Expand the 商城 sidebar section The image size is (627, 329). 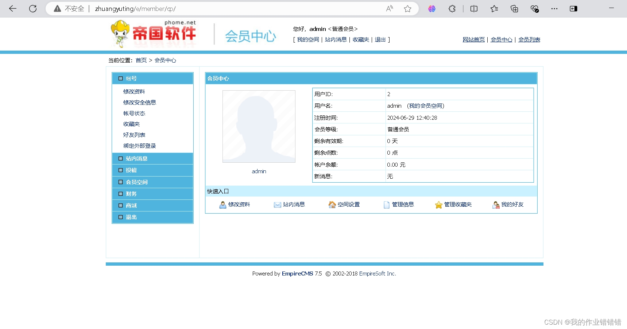click(152, 205)
